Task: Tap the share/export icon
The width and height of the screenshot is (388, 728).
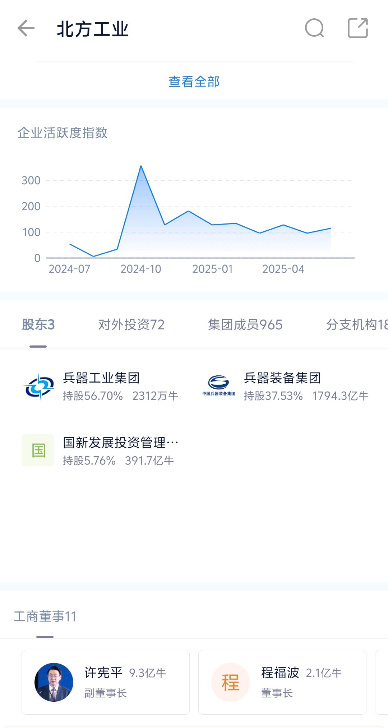Action: tap(358, 28)
